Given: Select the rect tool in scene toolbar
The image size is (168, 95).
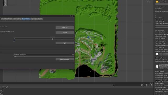Looking at the screenshot, I should click(5, 3).
